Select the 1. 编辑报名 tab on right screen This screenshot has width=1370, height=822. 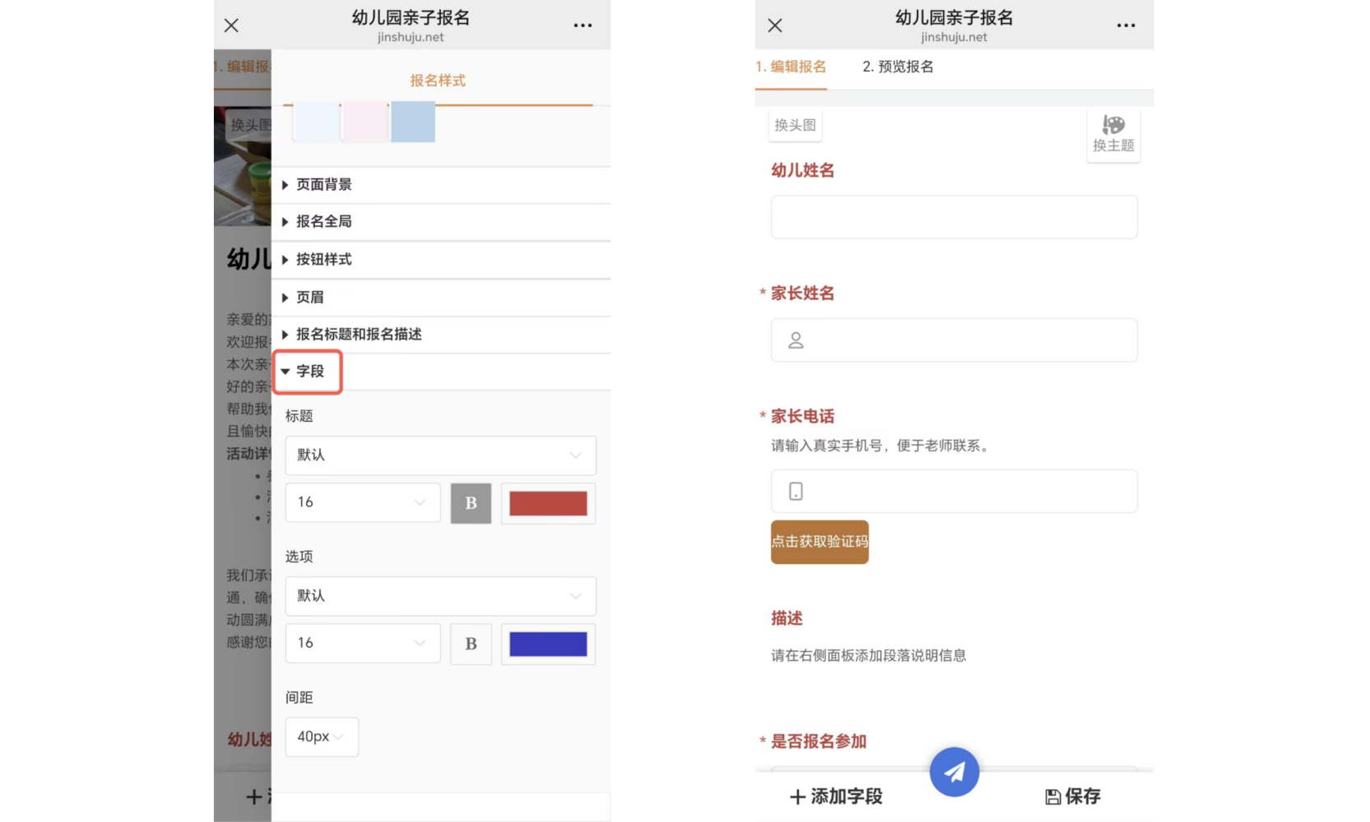coord(791,67)
